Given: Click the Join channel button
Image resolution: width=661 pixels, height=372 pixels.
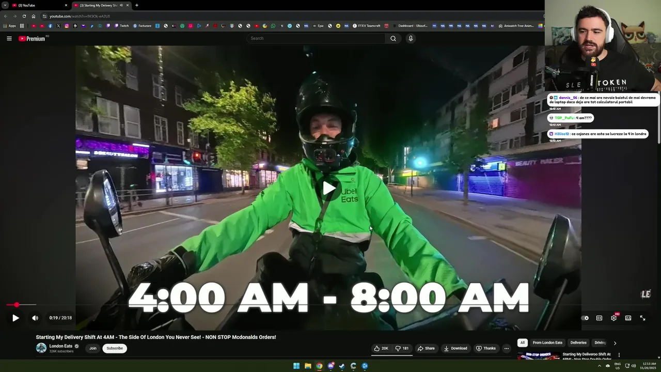Looking at the screenshot, I should [x=92, y=348].
